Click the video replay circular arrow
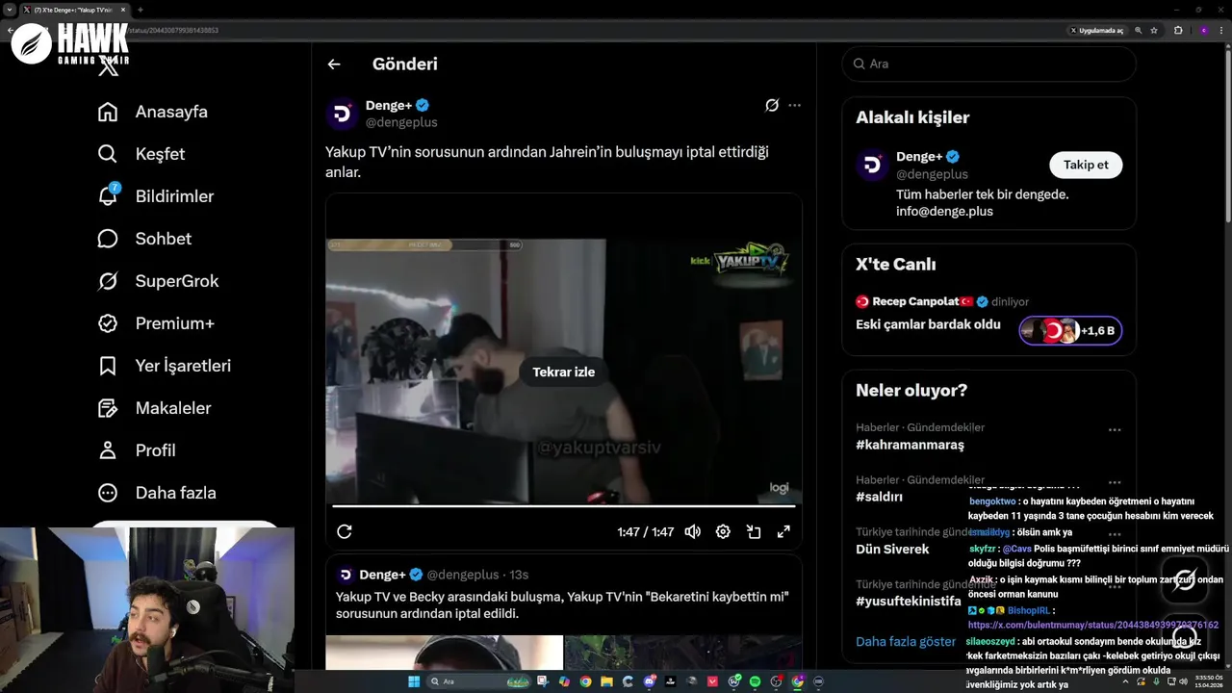1232x693 pixels. click(345, 531)
